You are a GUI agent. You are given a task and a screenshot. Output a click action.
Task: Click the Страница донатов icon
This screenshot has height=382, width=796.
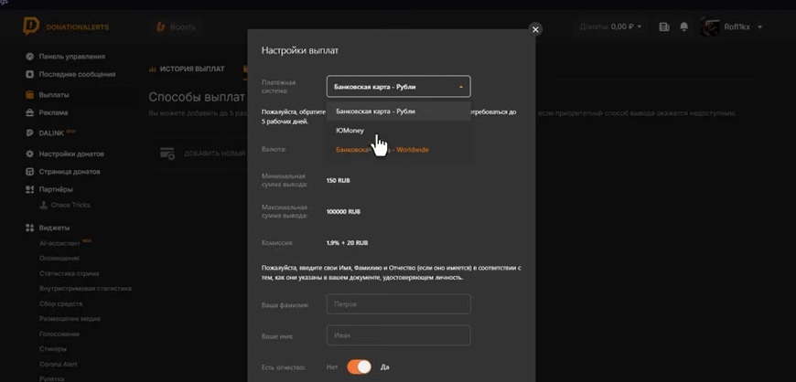pyautogui.click(x=29, y=172)
